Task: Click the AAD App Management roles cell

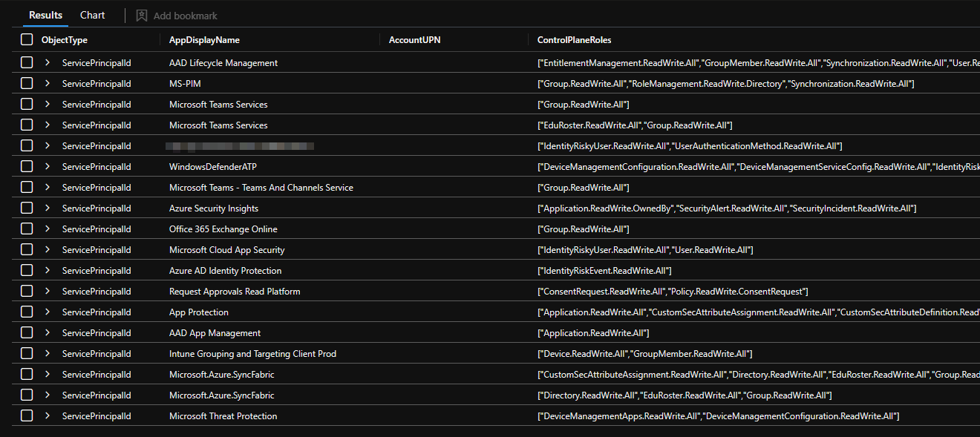Action: (x=593, y=333)
